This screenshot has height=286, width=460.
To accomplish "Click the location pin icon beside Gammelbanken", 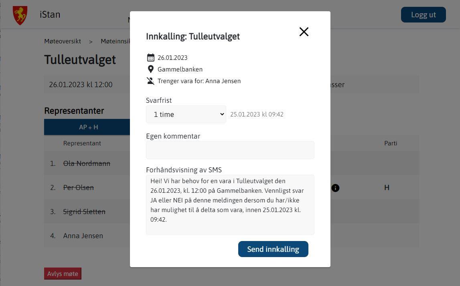I will (x=150, y=69).
